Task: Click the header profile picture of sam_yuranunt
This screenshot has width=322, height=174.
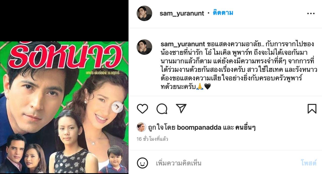Action: point(144,13)
